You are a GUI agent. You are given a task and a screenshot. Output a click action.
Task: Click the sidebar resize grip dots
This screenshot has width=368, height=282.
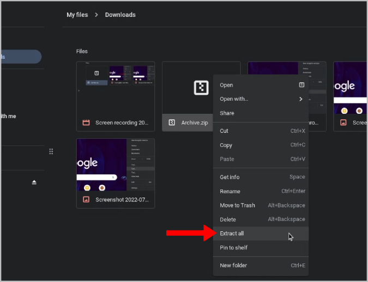pos(51,151)
